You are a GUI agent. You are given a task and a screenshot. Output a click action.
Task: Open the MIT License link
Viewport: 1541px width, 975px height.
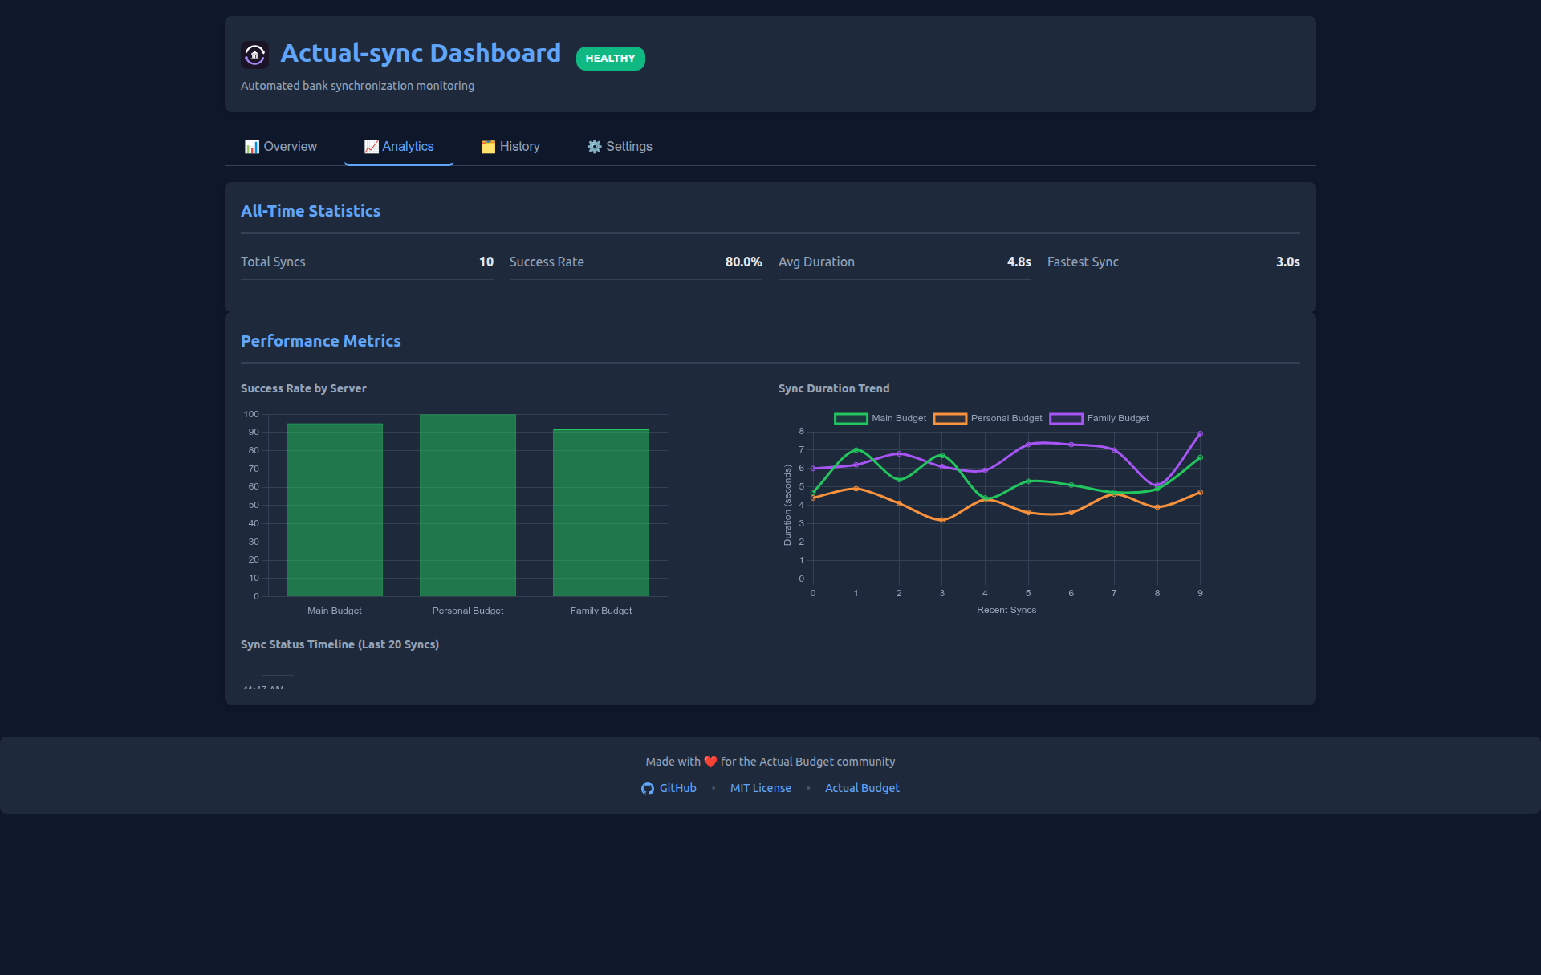761,788
